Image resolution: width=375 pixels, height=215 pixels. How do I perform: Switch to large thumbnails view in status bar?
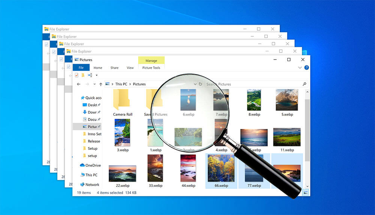tap(306, 193)
